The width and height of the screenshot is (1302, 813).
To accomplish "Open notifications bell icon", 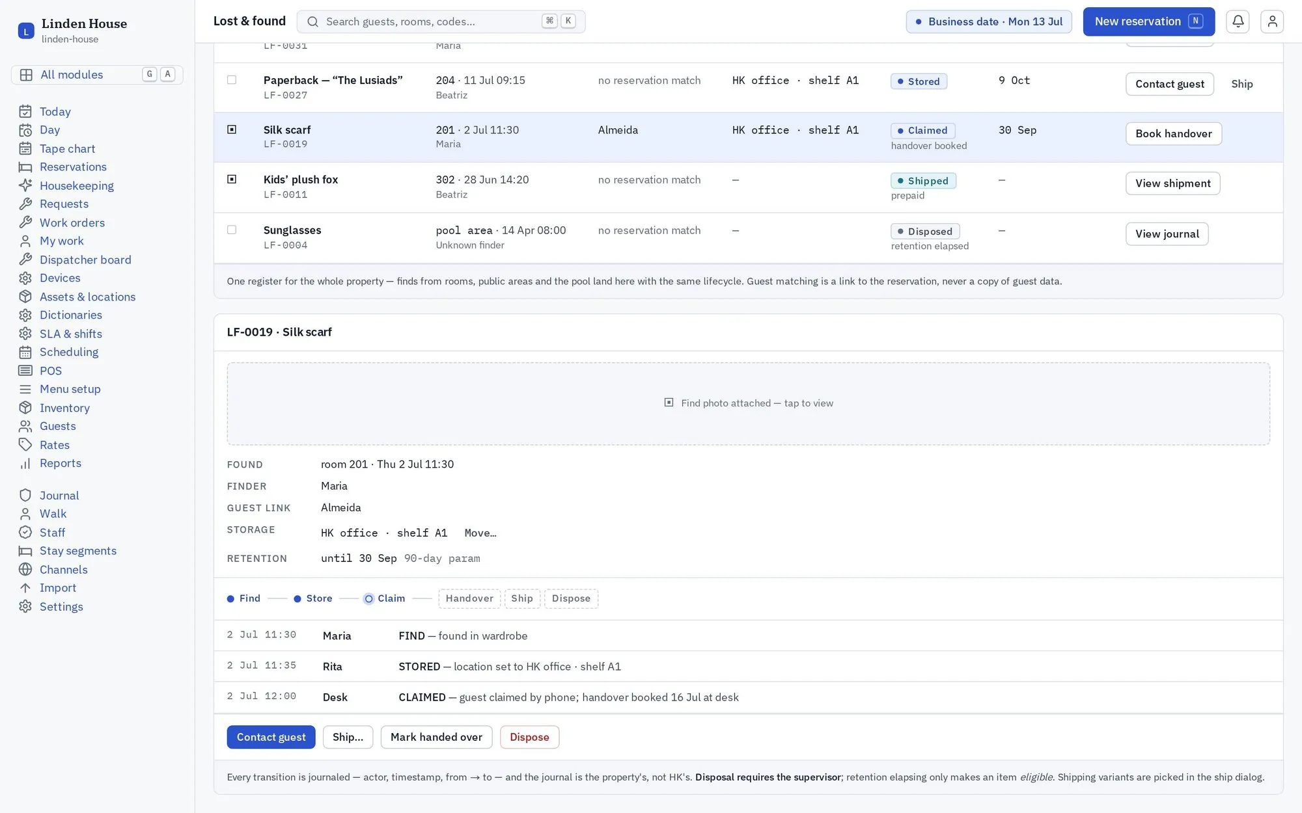I will (1238, 21).
